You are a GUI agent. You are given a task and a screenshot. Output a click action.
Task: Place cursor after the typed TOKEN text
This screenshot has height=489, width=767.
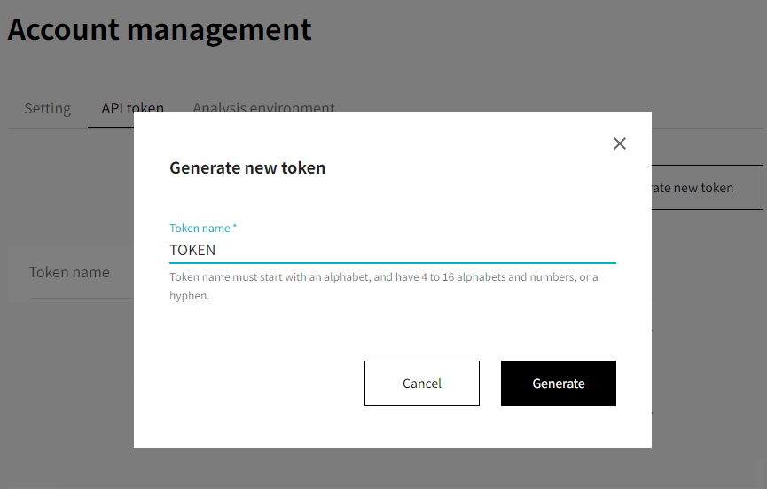216,250
